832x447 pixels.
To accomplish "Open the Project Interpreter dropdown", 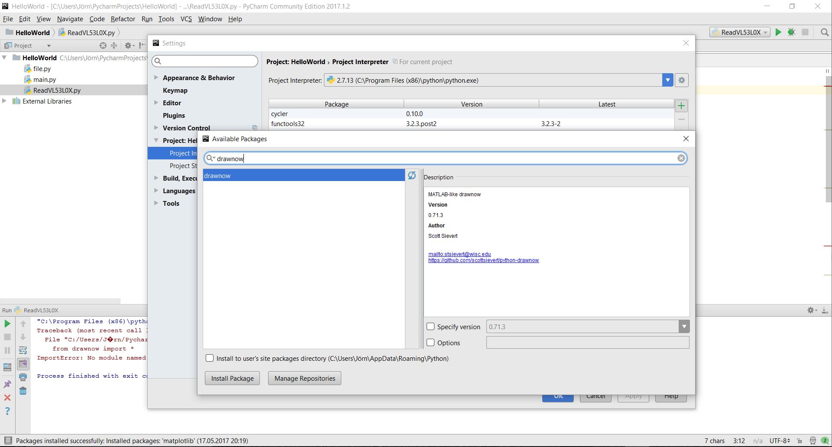I will coord(667,80).
